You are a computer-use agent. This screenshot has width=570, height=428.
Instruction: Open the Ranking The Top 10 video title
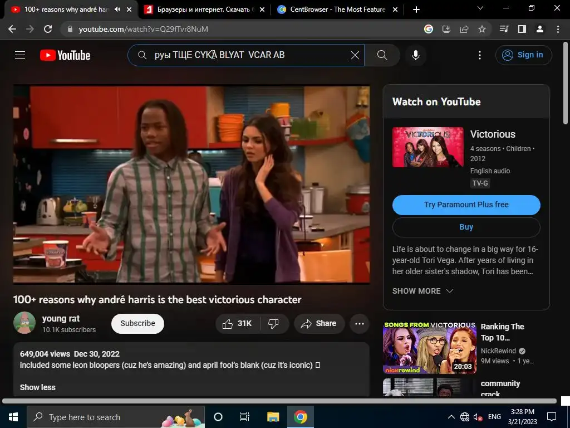(502, 332)
